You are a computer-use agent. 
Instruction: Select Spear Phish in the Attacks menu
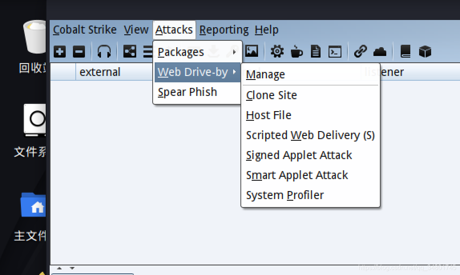click(187, 92)
